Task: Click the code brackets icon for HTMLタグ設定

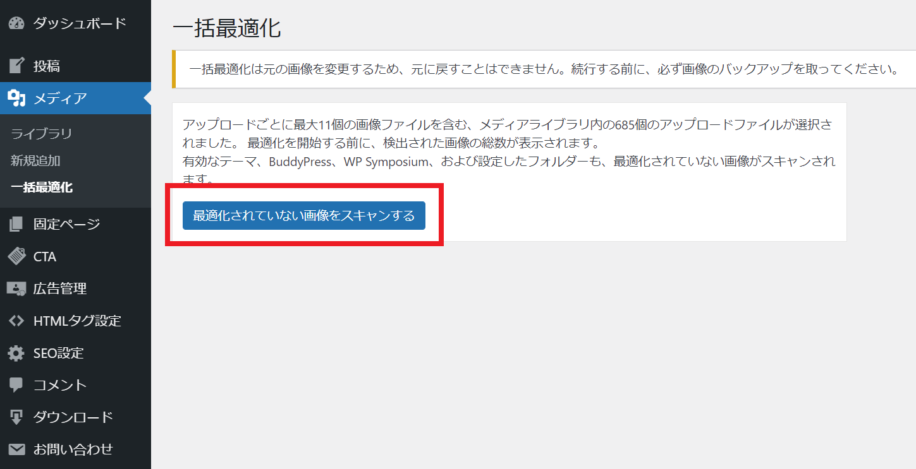Action: coord(16,321)
